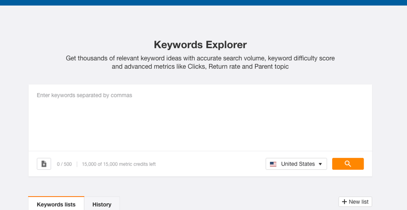
Task: Click the empty area below the keywords placeholder
Action: click(x=200, y=127)
